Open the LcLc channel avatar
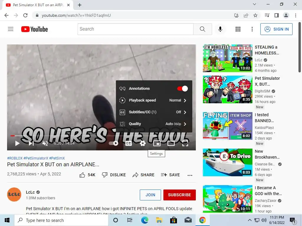This screenshot has width=302, height=226. (14, 195)
